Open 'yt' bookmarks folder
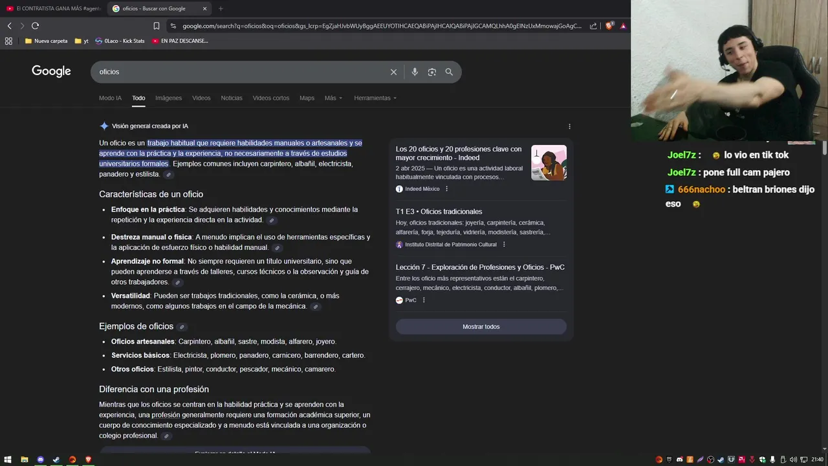The height and width of the screenshot is (466, 828). (x=82, y=41)
